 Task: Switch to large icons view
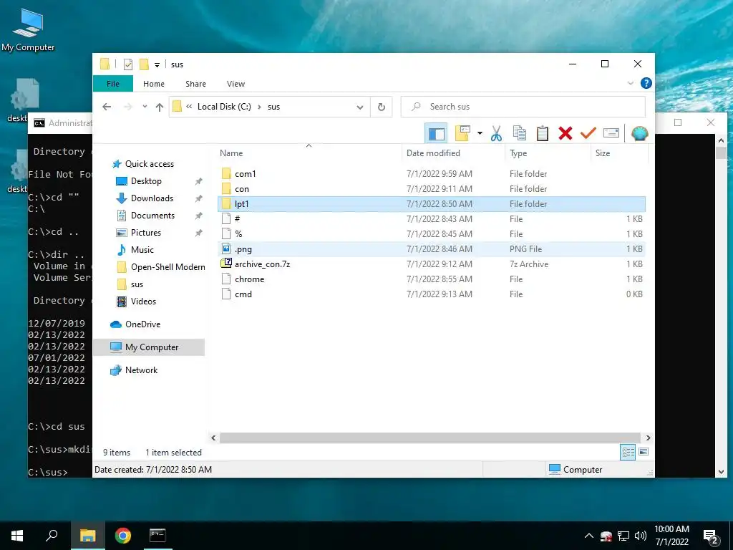644,452
